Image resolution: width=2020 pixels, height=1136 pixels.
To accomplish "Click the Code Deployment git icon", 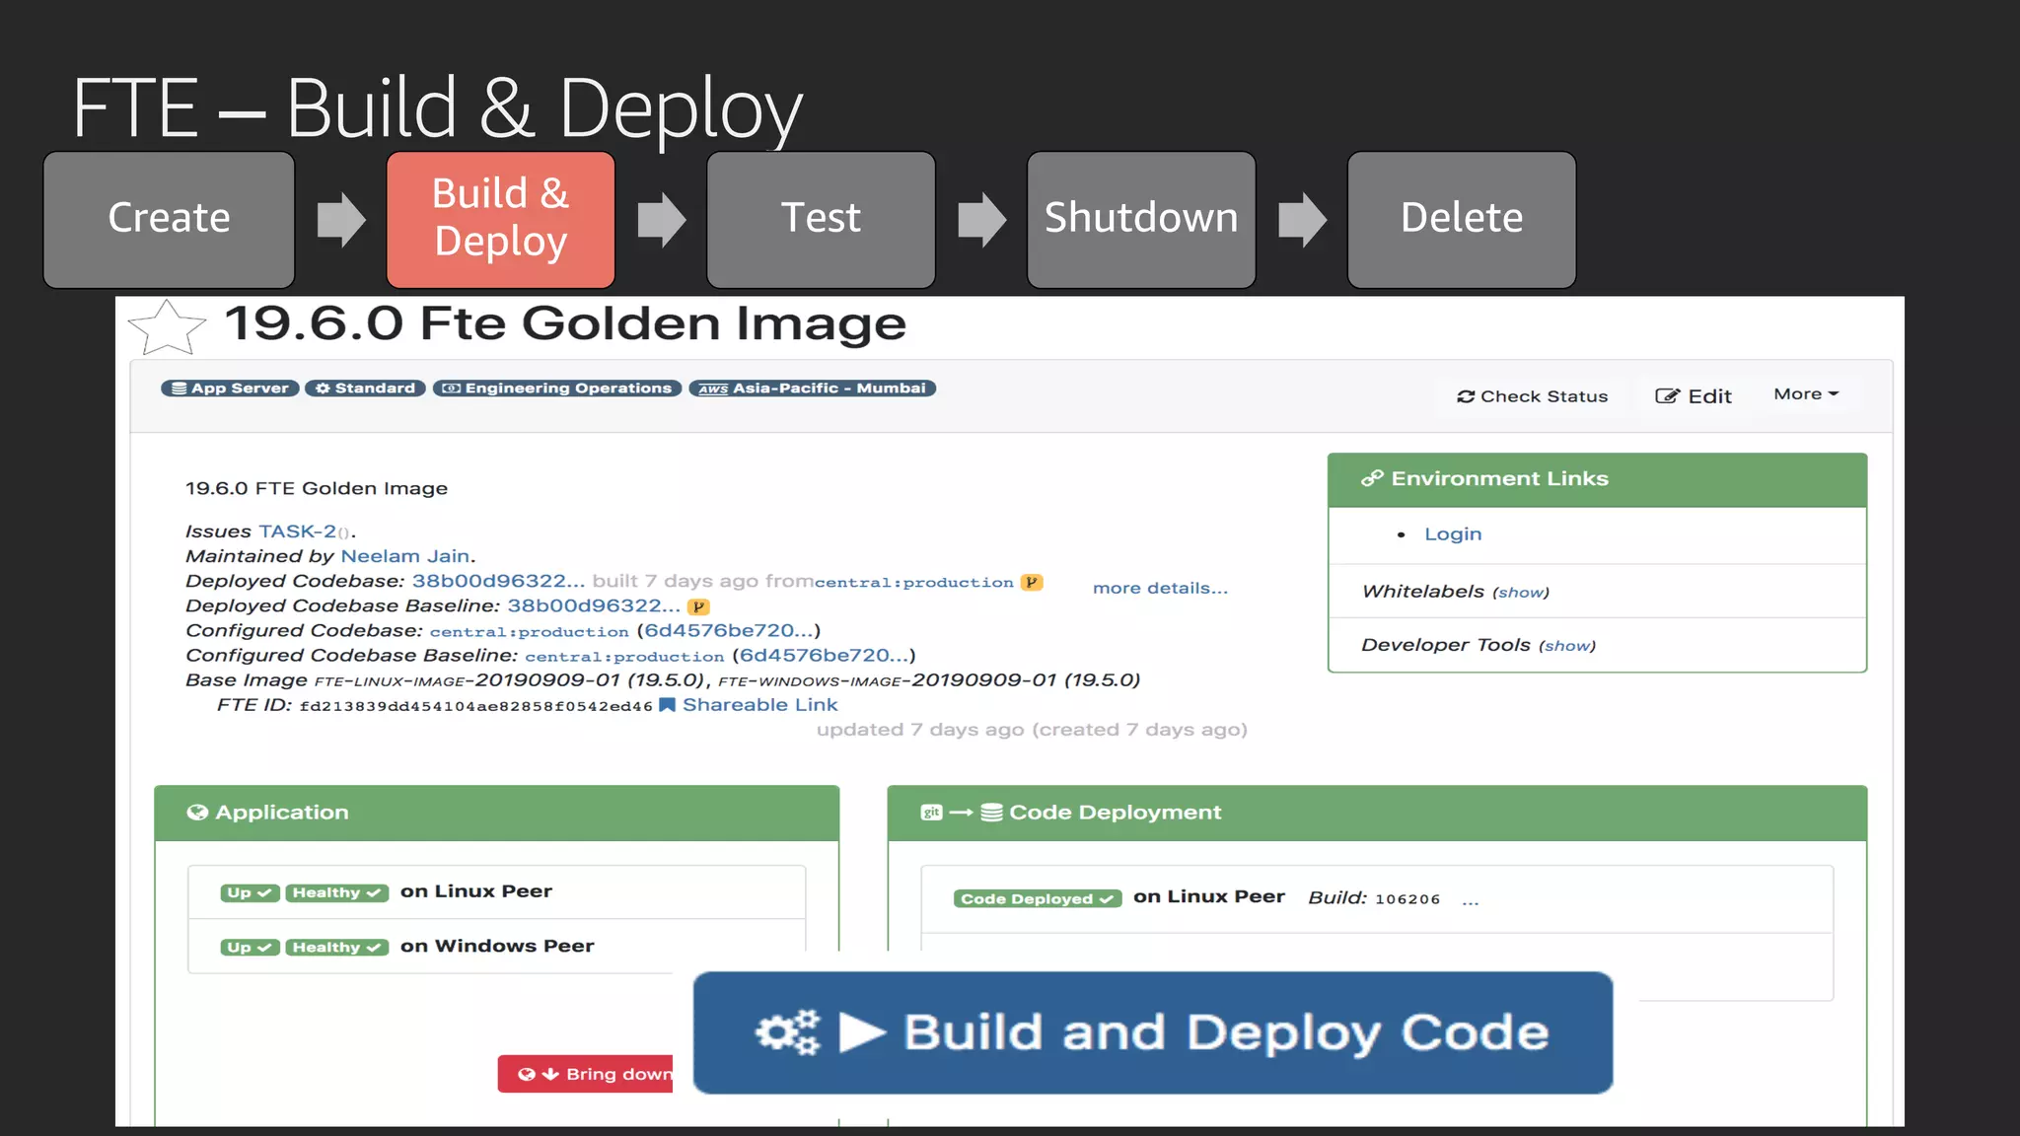I will pos(931,813).
